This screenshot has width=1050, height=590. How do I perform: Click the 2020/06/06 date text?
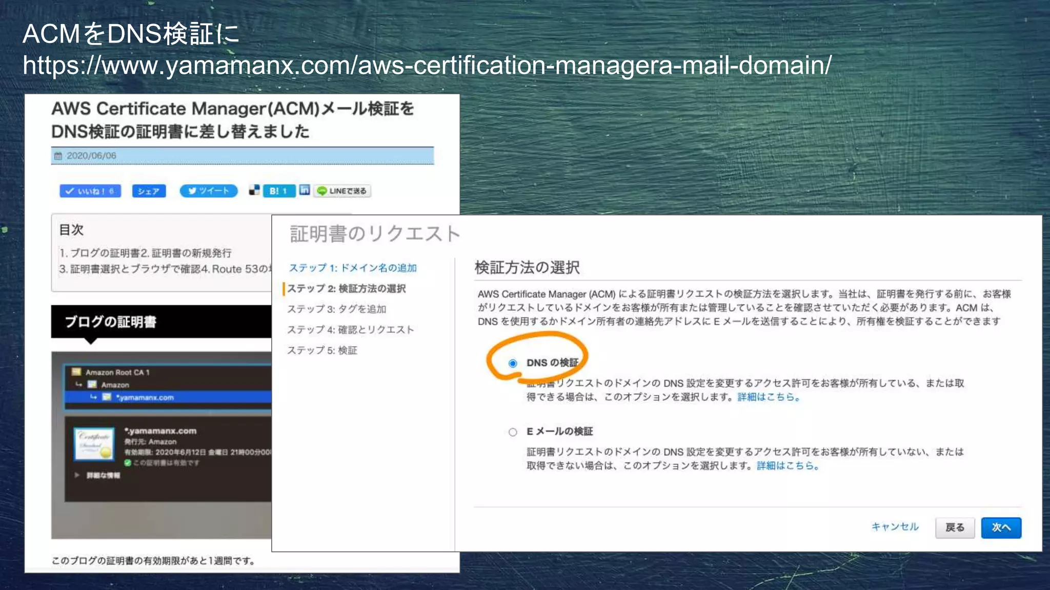pyautogui.click(x=91, y=156)
